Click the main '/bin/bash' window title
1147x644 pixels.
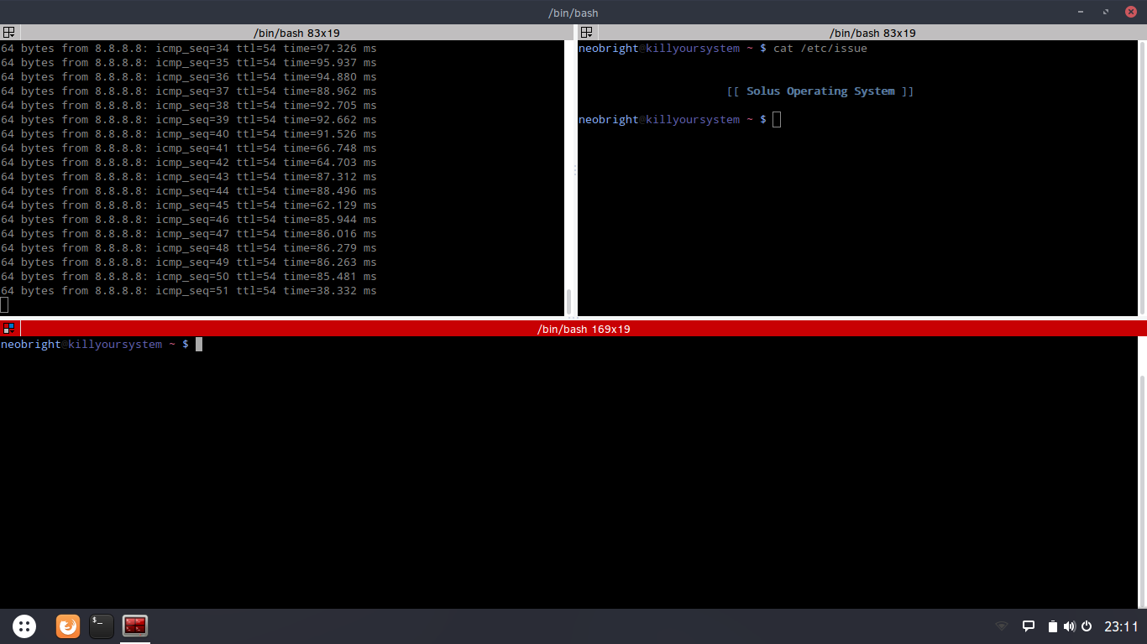(573, 13)
